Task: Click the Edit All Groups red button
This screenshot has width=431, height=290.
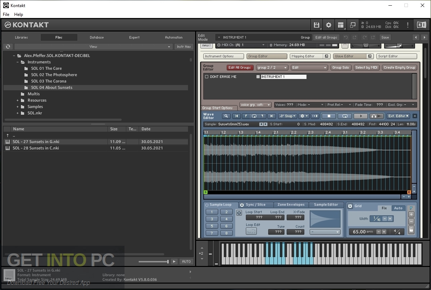Action: (x=239, y=68)
